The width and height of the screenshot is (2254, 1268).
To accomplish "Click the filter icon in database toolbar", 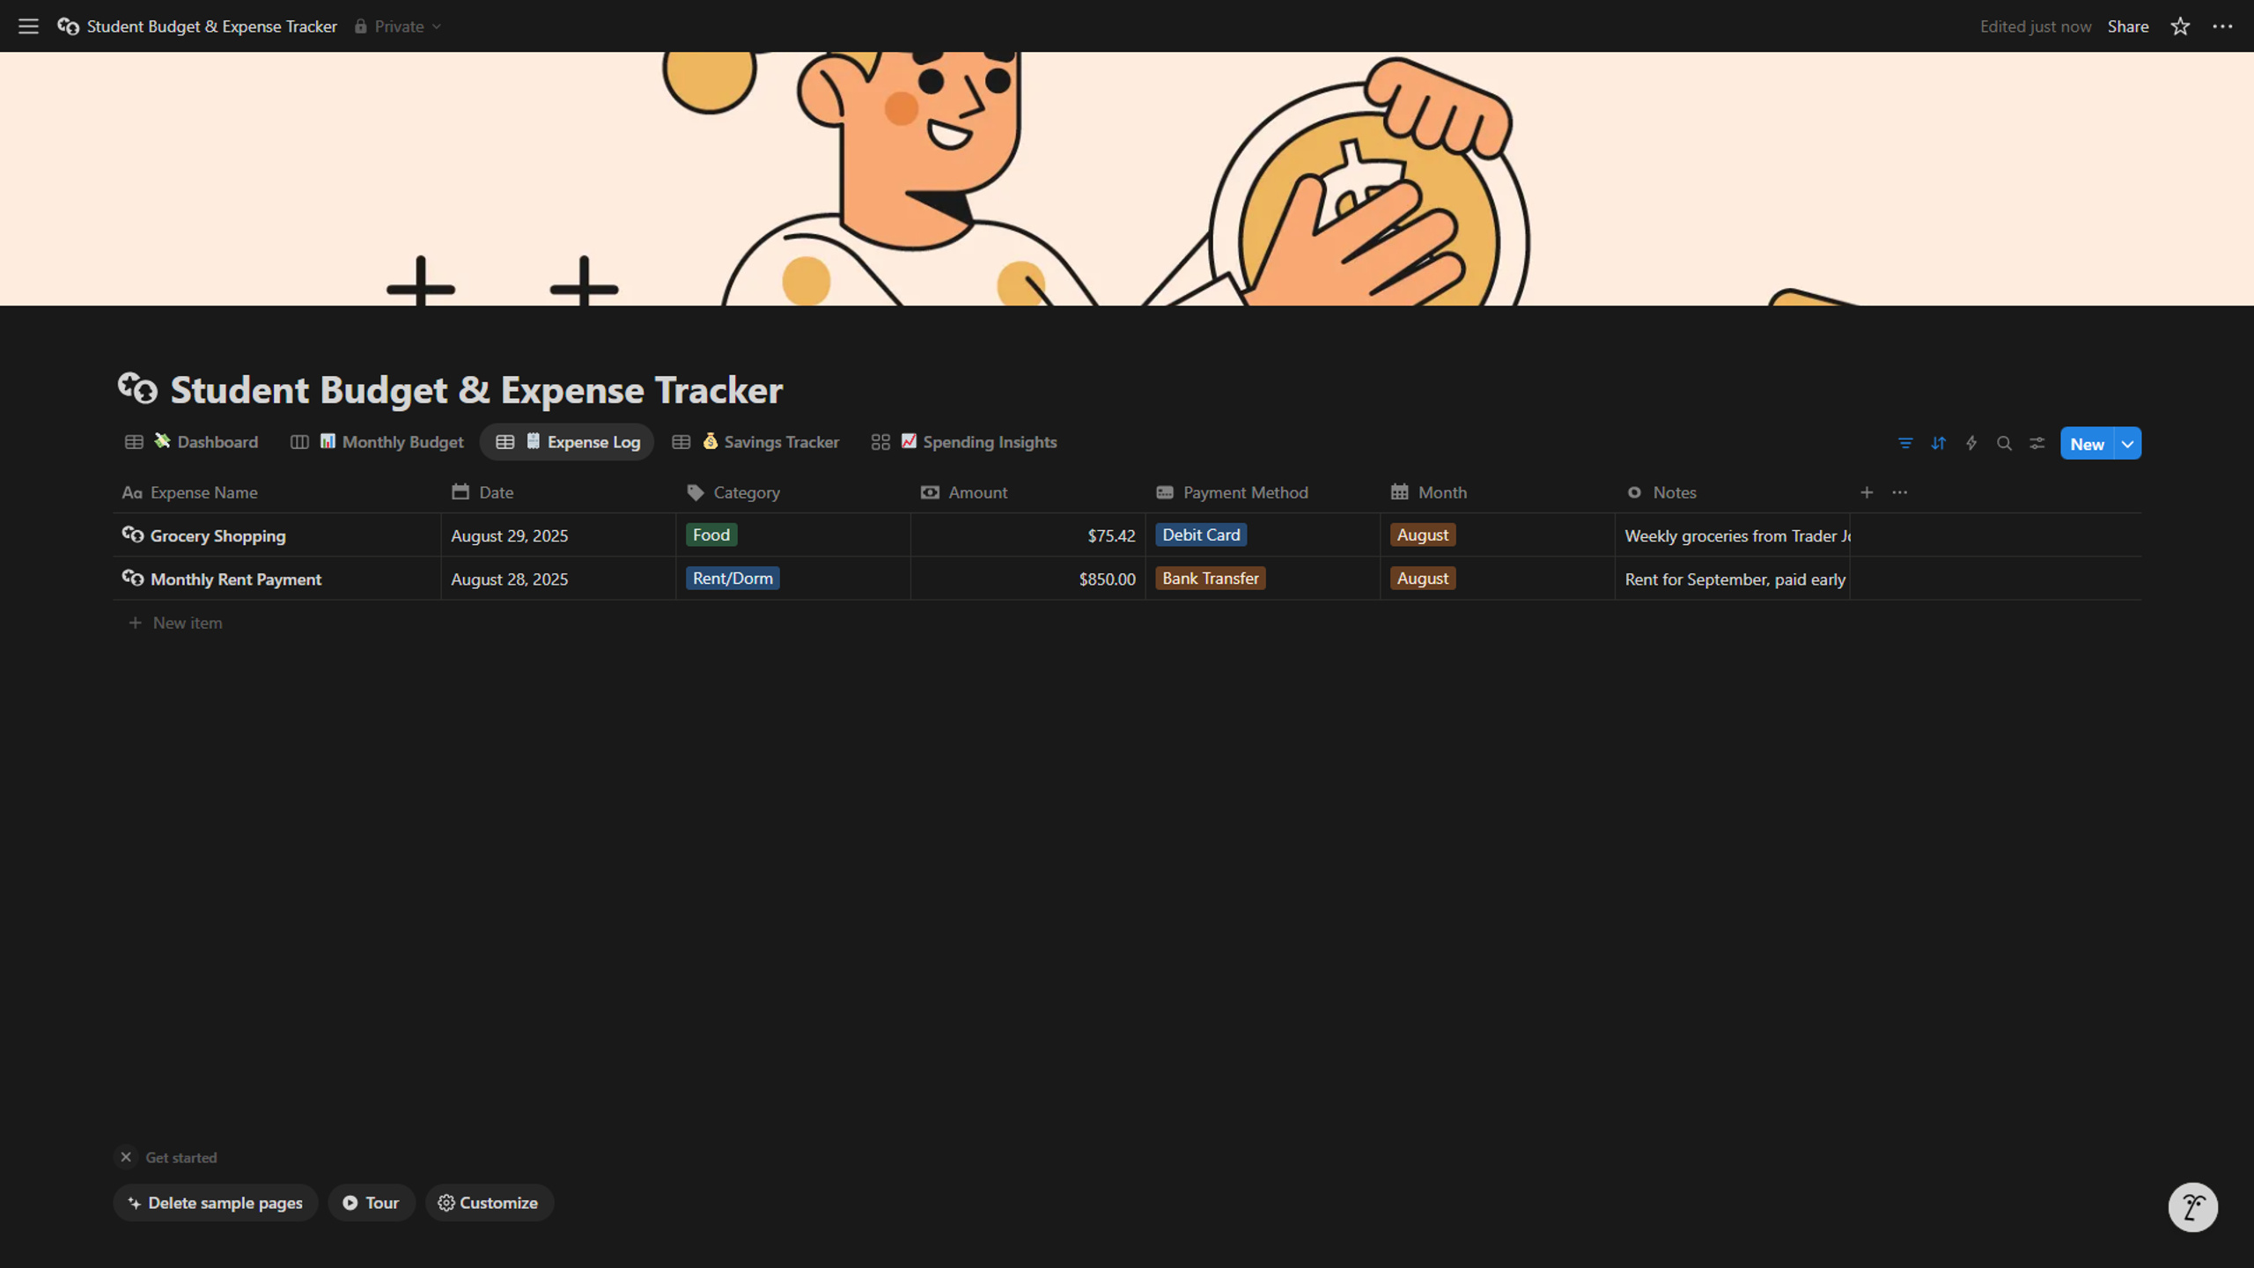I will [1905, 443].
